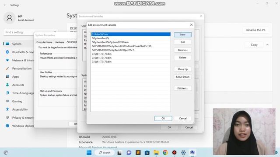Confirm Edit environment variable with OK

163,118
